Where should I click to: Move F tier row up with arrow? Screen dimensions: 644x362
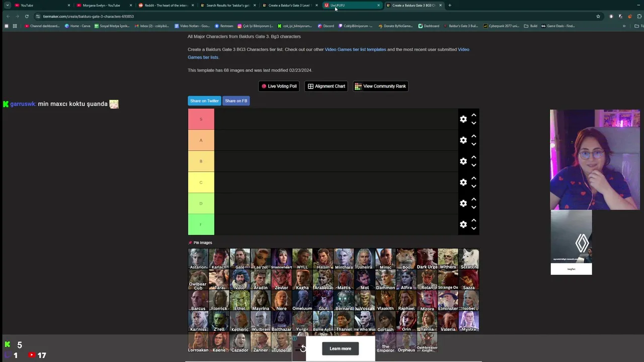(473, 220)
